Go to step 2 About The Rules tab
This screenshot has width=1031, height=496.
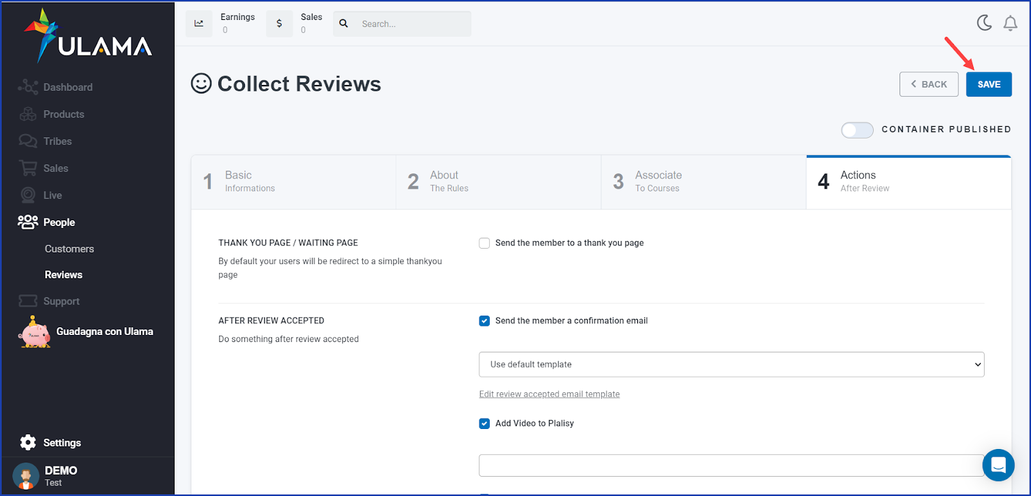point(499,182)
